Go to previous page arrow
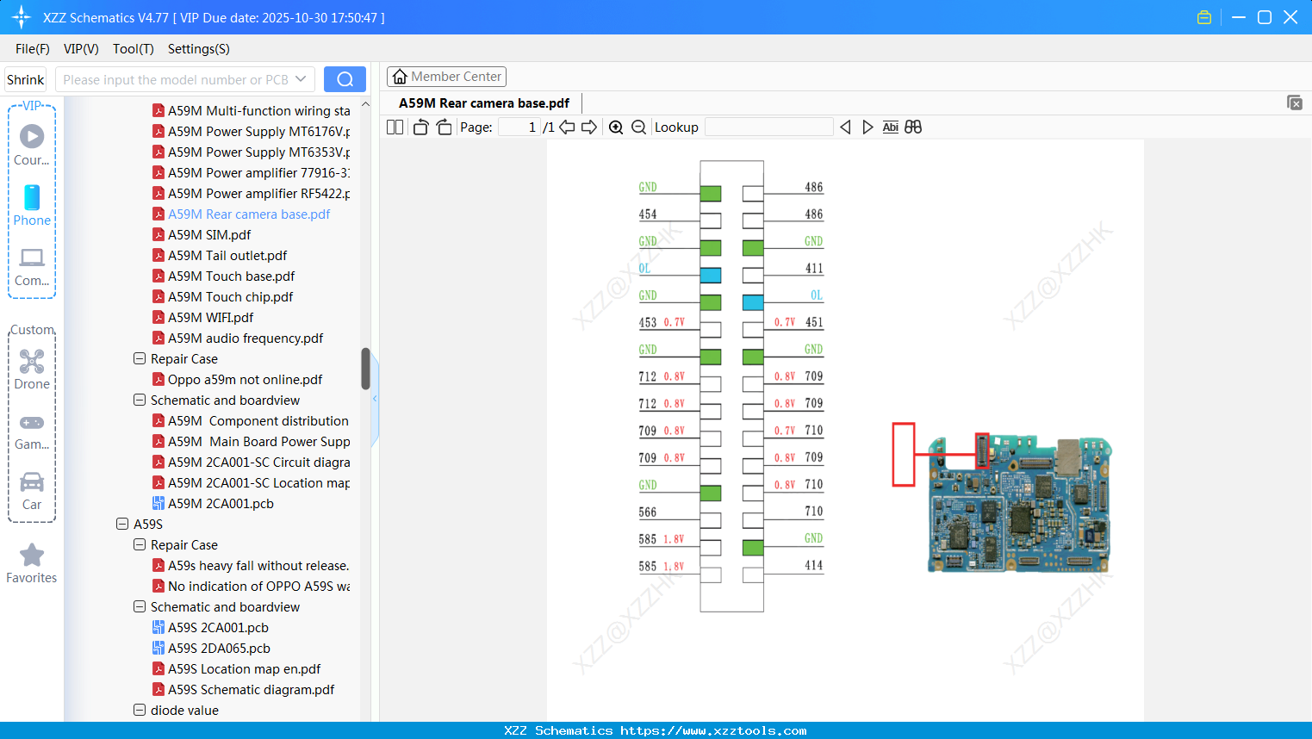The image size is (1312, 739). [567, 127]
